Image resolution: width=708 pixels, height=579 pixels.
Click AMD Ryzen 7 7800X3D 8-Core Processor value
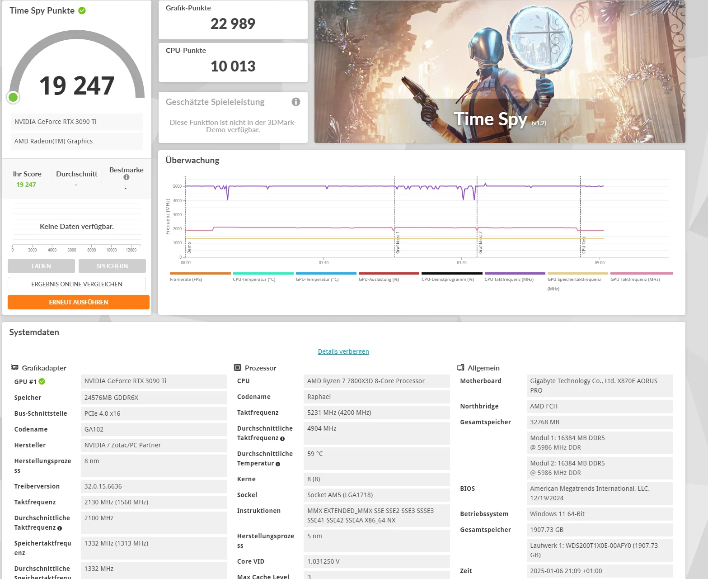click(376, 381)
